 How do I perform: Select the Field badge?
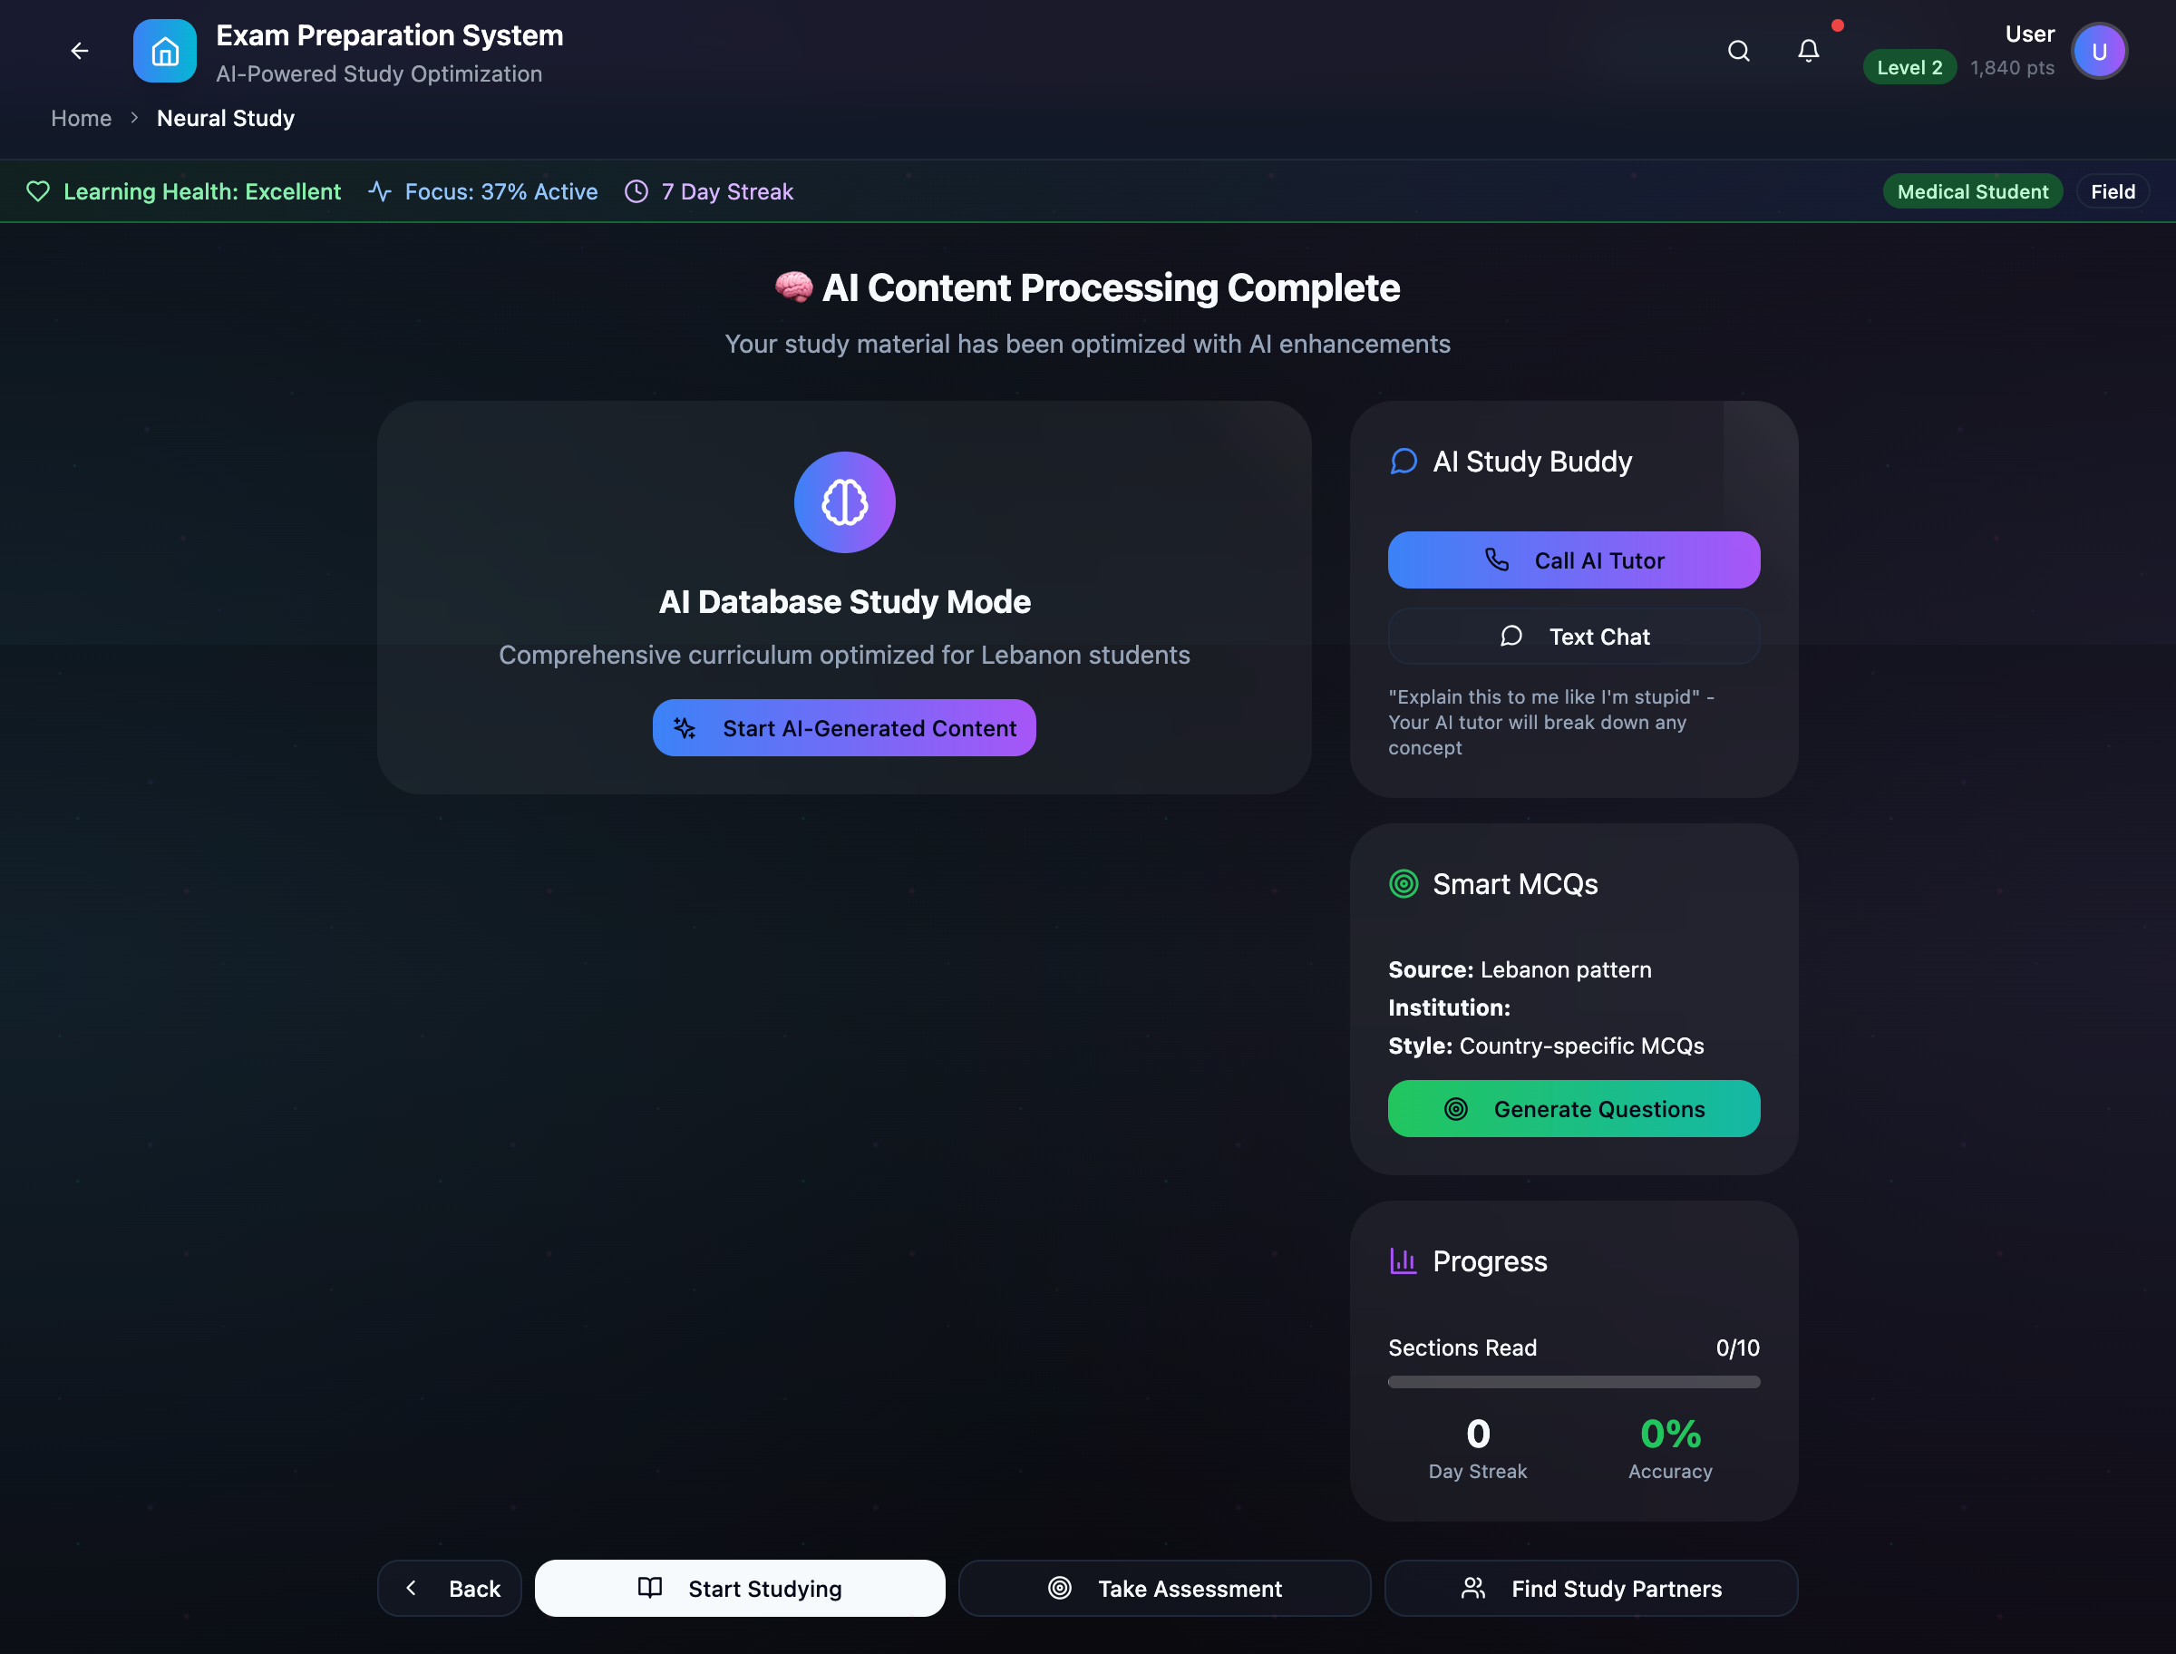[2112, 191]
